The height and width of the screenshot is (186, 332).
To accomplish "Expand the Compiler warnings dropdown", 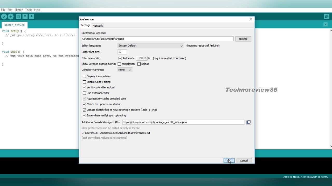I will 125,70.
